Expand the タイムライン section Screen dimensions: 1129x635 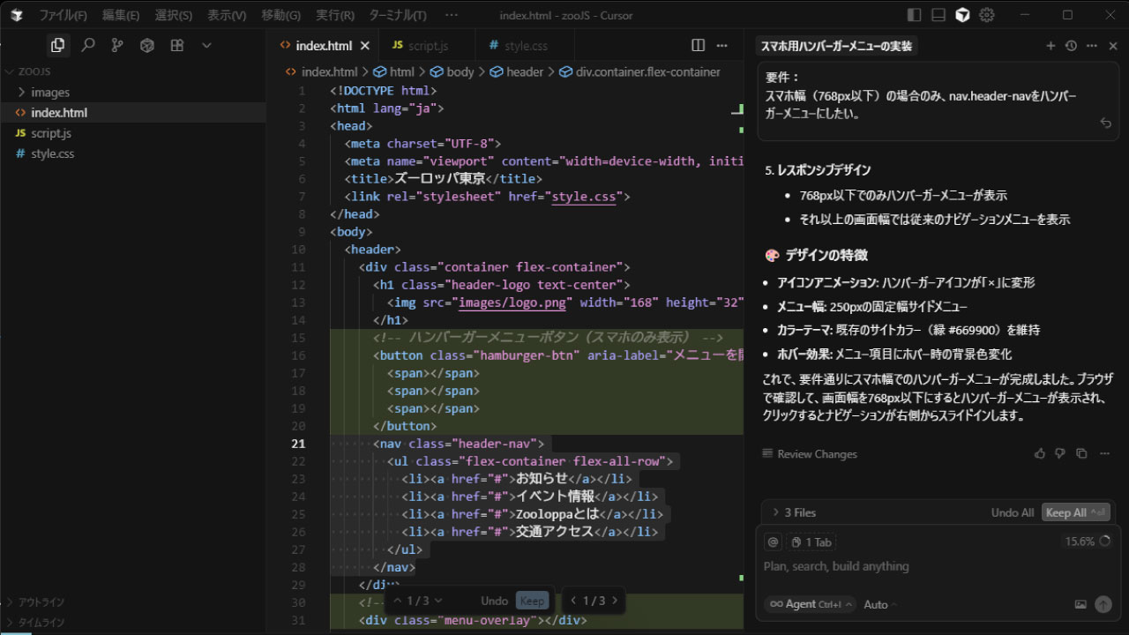click(x=132, y=621)
